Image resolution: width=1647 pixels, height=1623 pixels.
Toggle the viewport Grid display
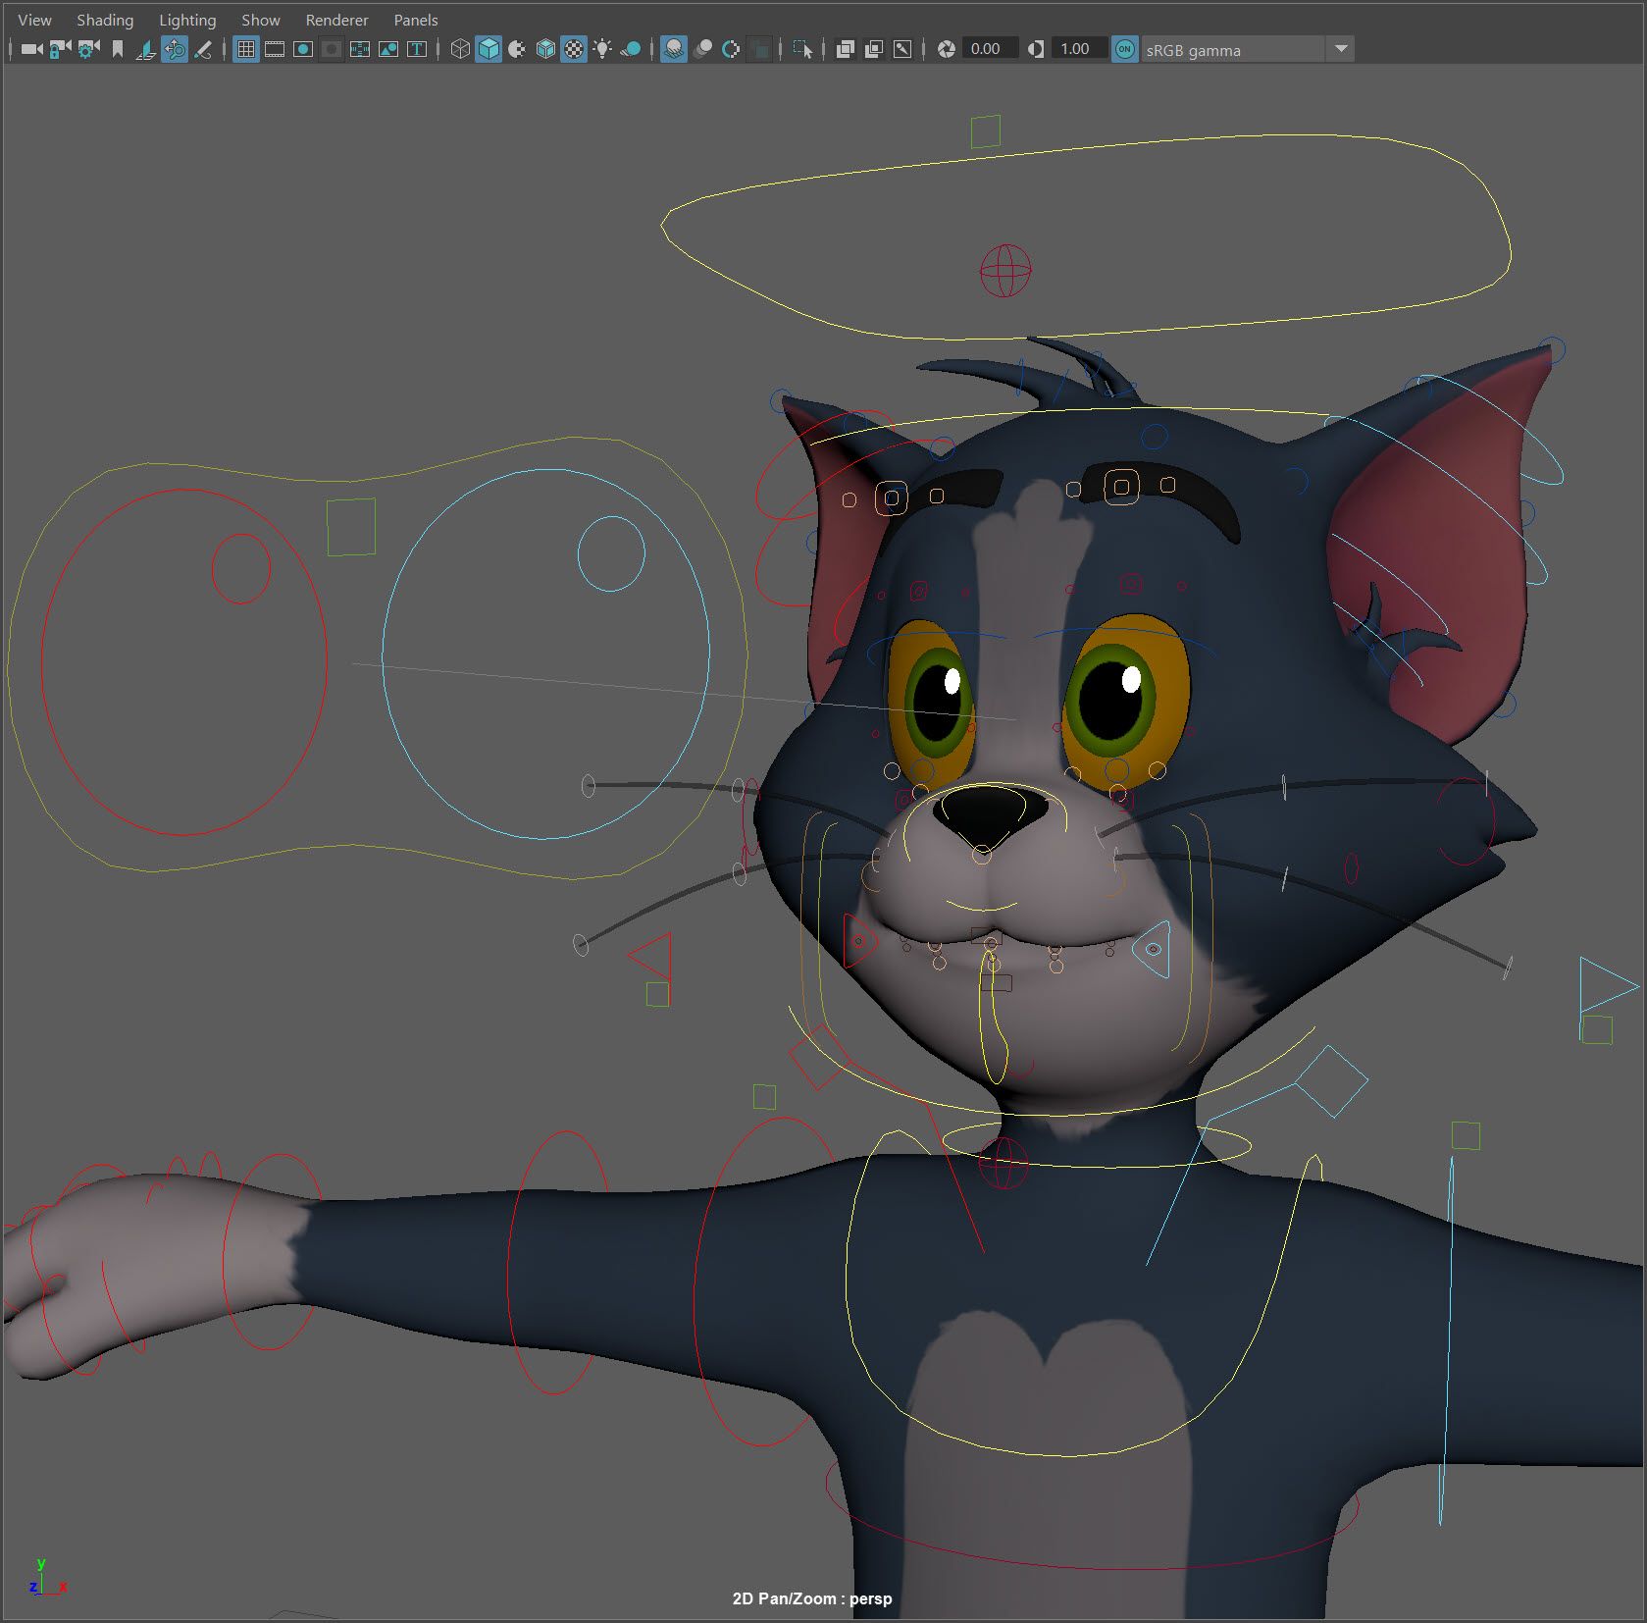246,49
